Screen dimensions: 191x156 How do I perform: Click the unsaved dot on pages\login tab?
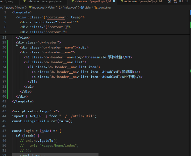(x=114, y=1)
